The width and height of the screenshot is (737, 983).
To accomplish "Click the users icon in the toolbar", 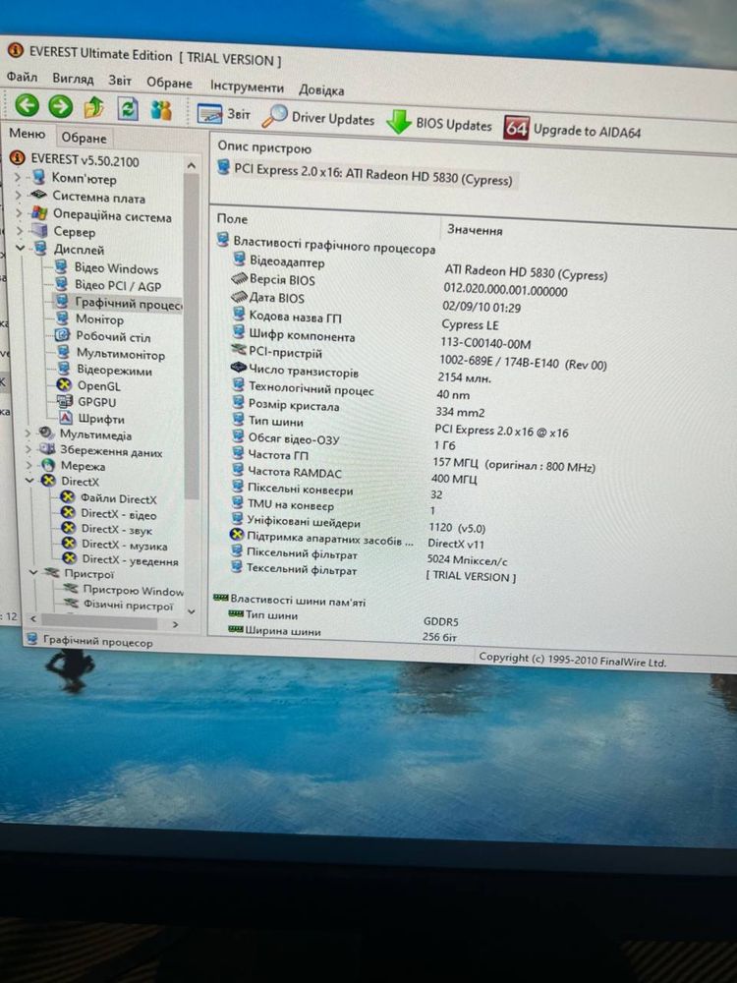I will [161, 110].
